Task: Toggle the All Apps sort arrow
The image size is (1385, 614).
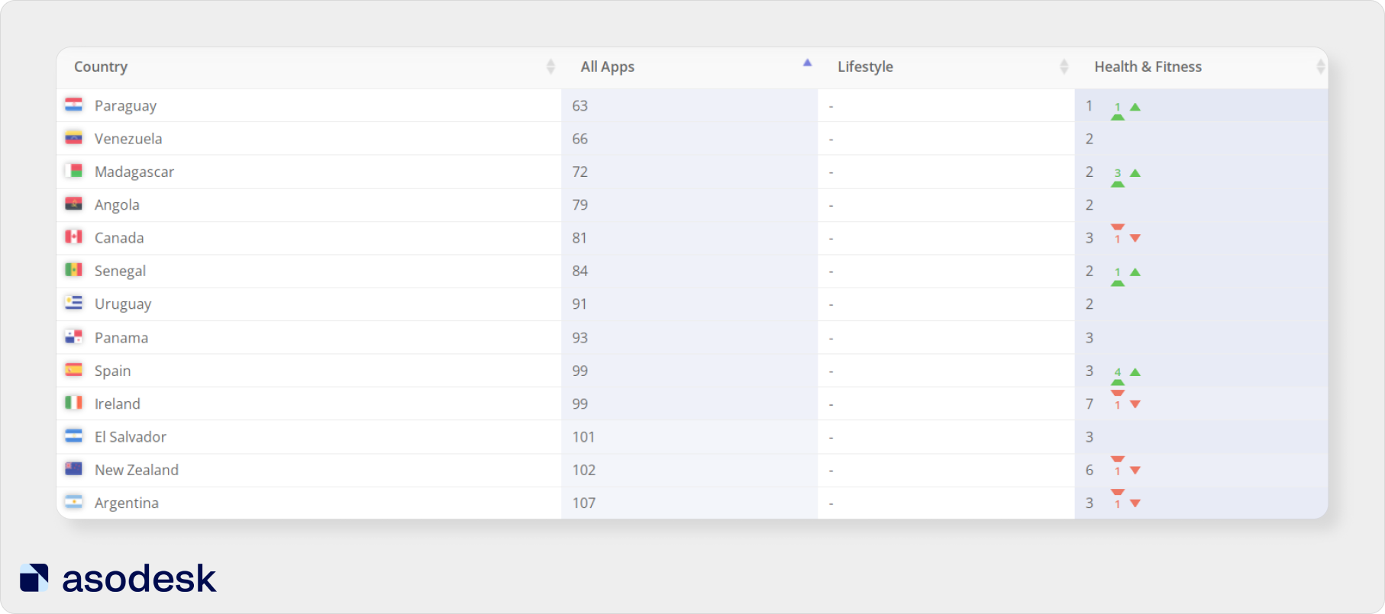Action: (807, 63)
